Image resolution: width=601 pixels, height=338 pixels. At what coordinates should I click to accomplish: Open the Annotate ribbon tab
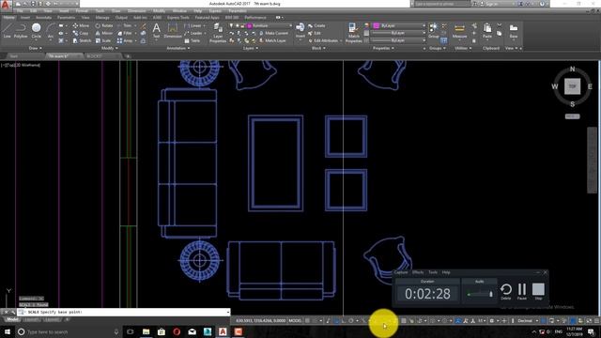coord(43,18)
